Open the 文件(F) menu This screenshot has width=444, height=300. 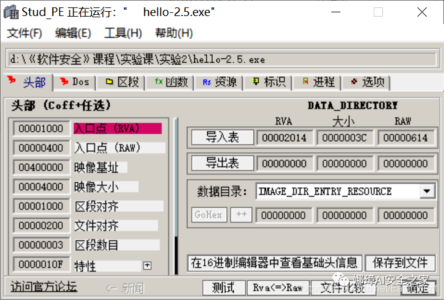tap(24, 33)
